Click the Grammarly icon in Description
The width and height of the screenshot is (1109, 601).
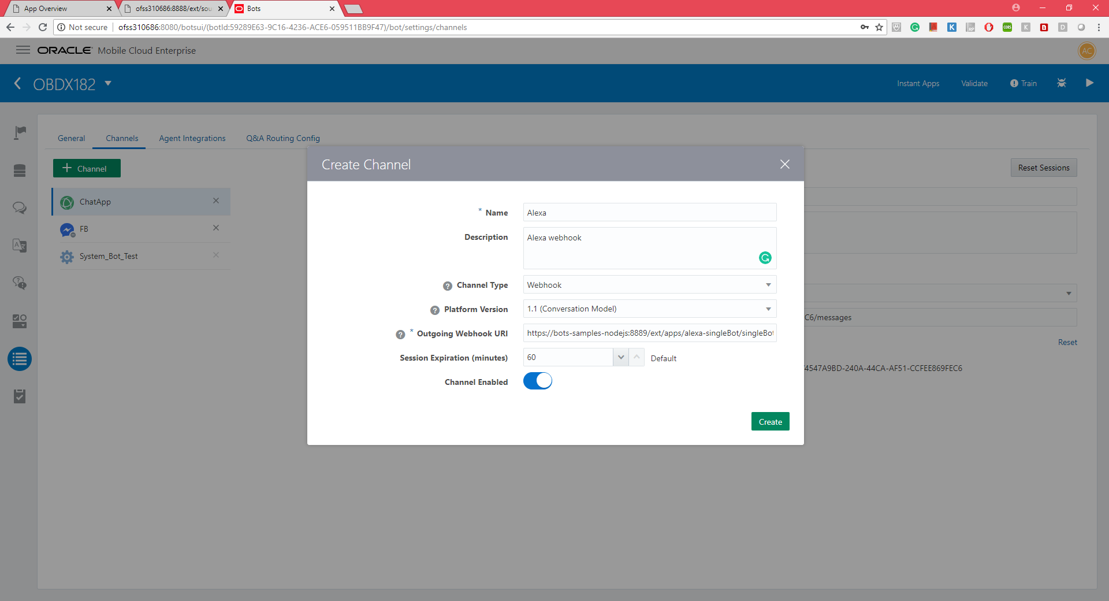pyautogui.click(x=765, y=258)
